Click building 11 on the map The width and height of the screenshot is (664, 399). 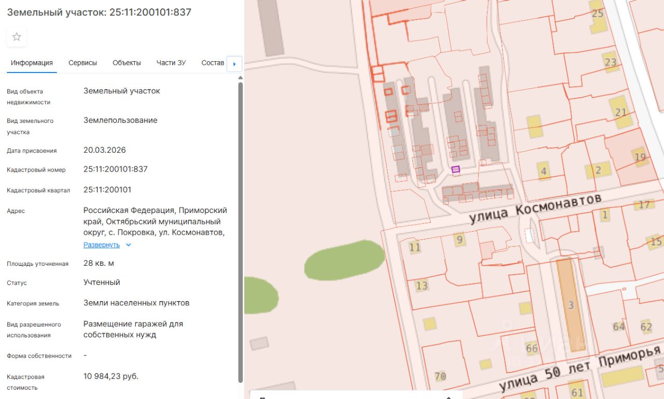pyautogui.click(x=414, y=247)
